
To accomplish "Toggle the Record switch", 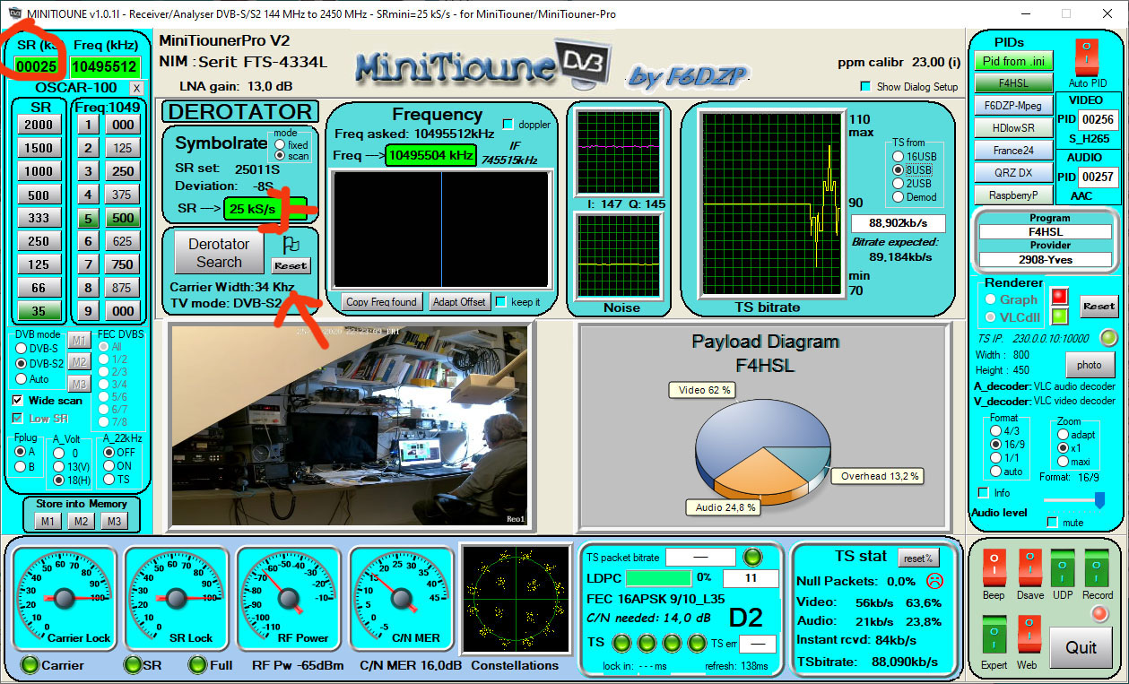I will 1097,568.
